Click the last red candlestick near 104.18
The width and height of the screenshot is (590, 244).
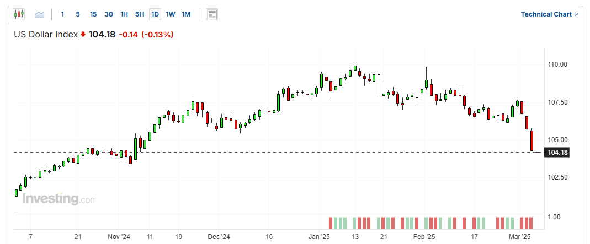(x=533, y=140)
